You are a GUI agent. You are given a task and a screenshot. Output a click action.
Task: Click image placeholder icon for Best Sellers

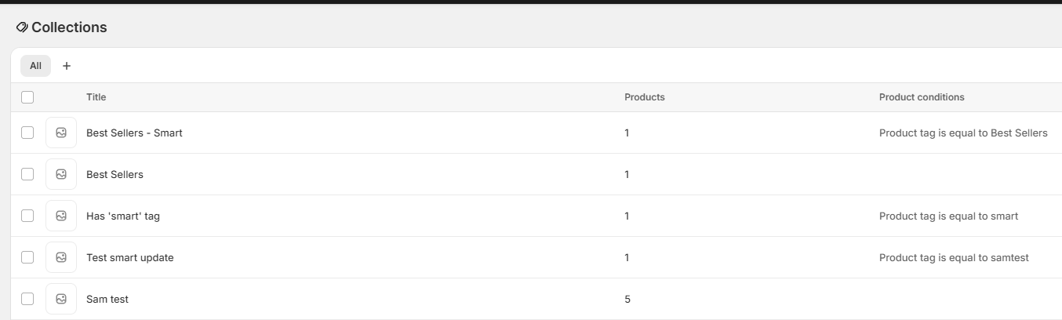pyautogui.click(x=61, y=175)
